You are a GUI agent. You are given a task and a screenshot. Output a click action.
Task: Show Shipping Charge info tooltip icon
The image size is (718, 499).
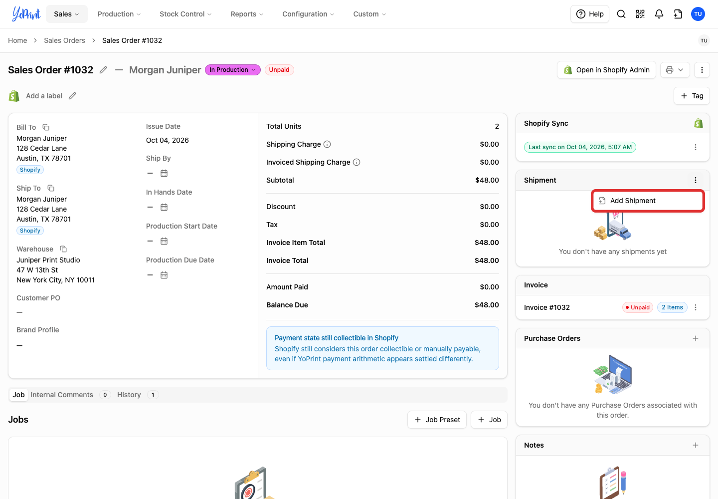[x=327, y=144]
